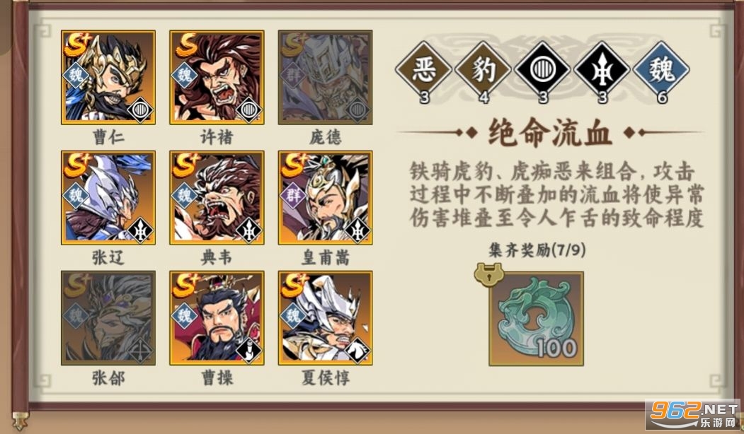Tap the shield troop type diamond icon
The width and height of the screenshot is (744, 434).
[x=542, y=70]
